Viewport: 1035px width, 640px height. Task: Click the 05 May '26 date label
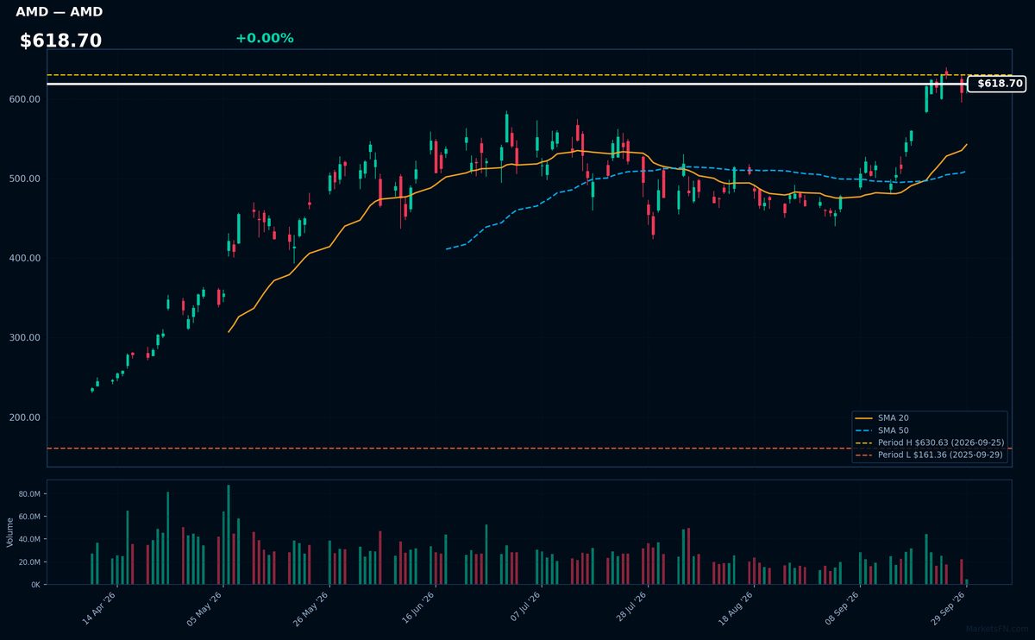[x=206, y=609]
